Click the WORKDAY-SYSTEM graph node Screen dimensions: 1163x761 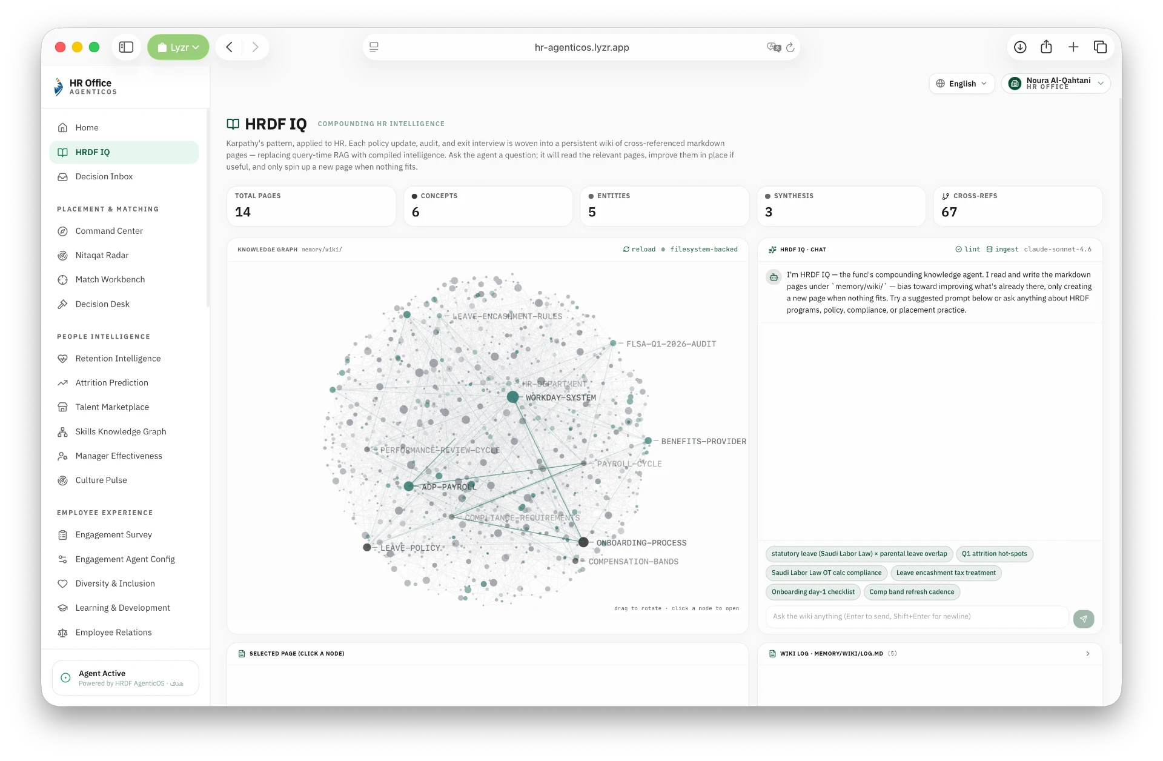[x=512, y=397]
